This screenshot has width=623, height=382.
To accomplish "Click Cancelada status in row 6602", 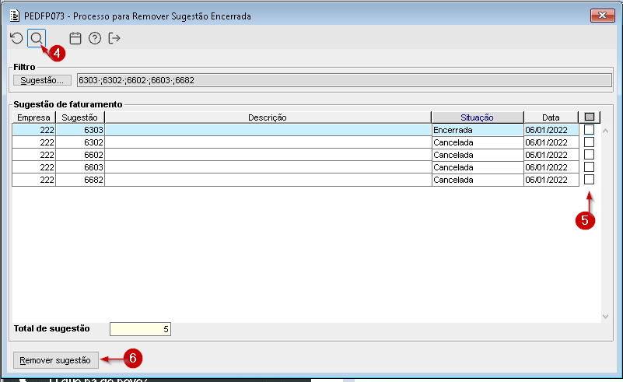I will click(478, 155).
